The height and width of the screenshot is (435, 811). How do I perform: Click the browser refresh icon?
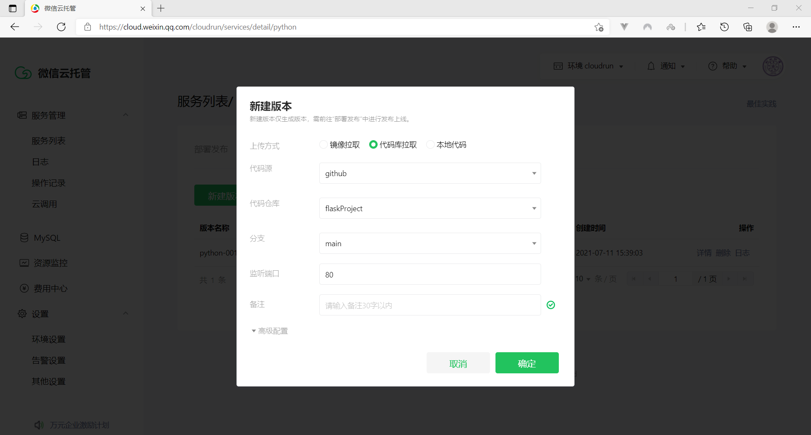[x=61, y=27]
